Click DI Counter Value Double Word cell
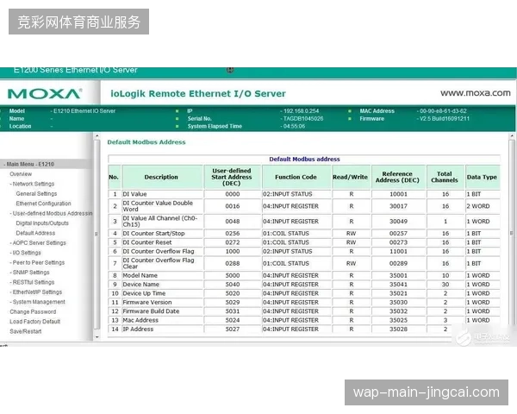 click(x=162, y=206)
